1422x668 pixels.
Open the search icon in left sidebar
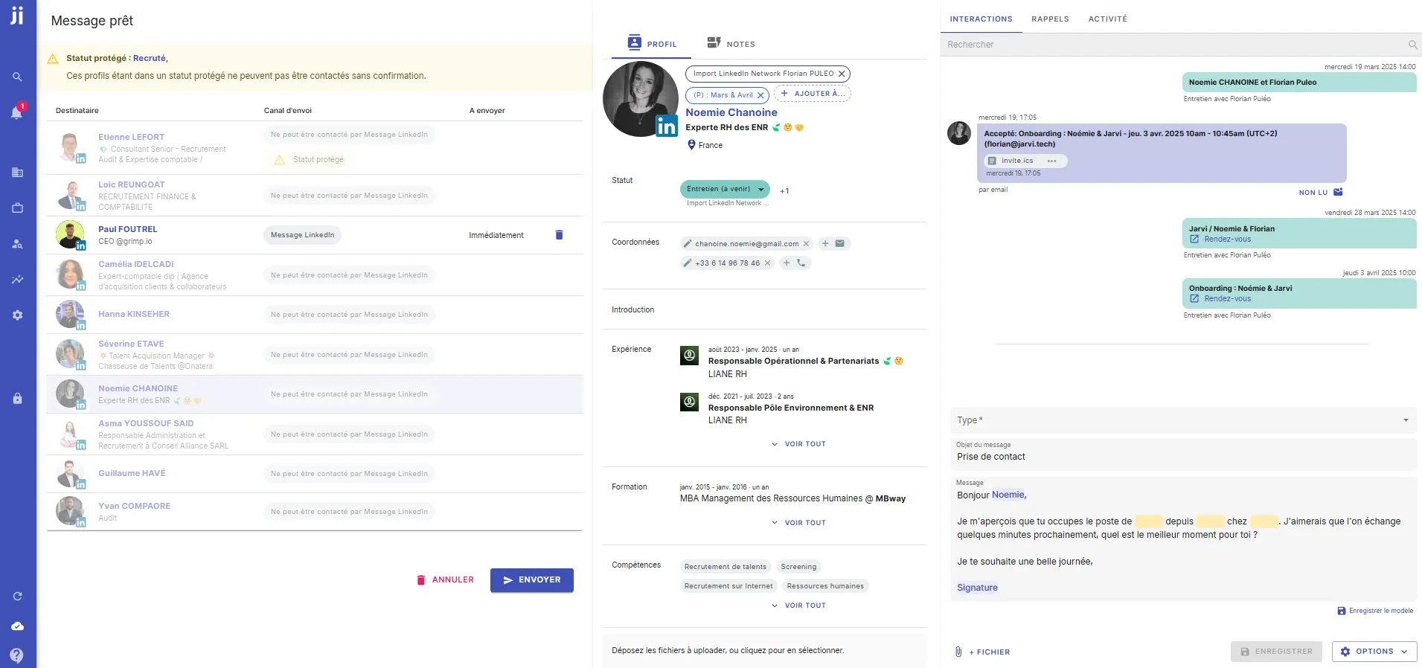tap(17, 77)
